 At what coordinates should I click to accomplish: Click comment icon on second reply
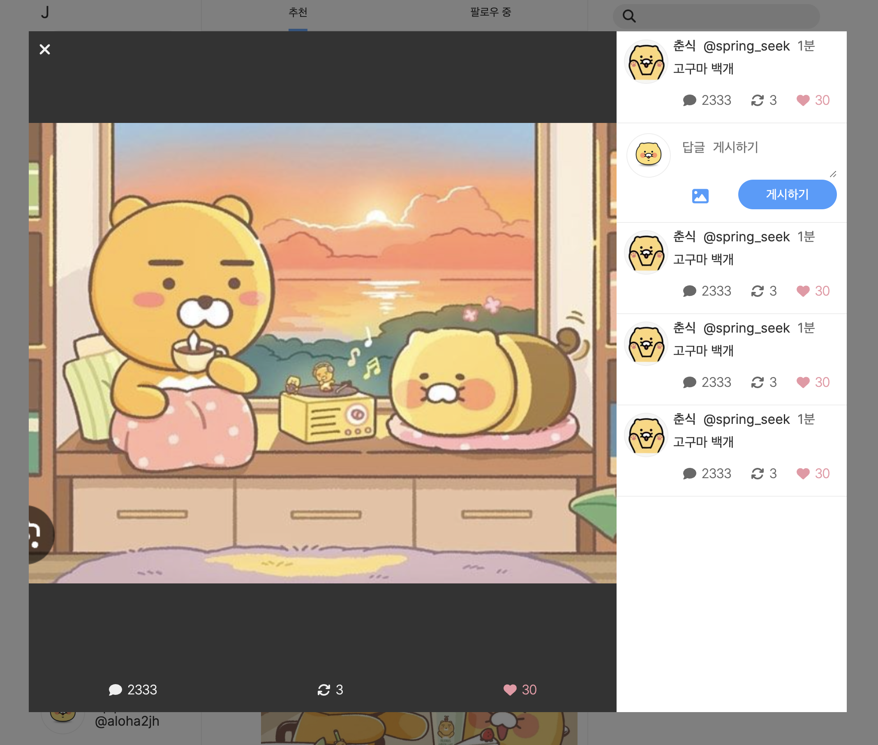689,383
